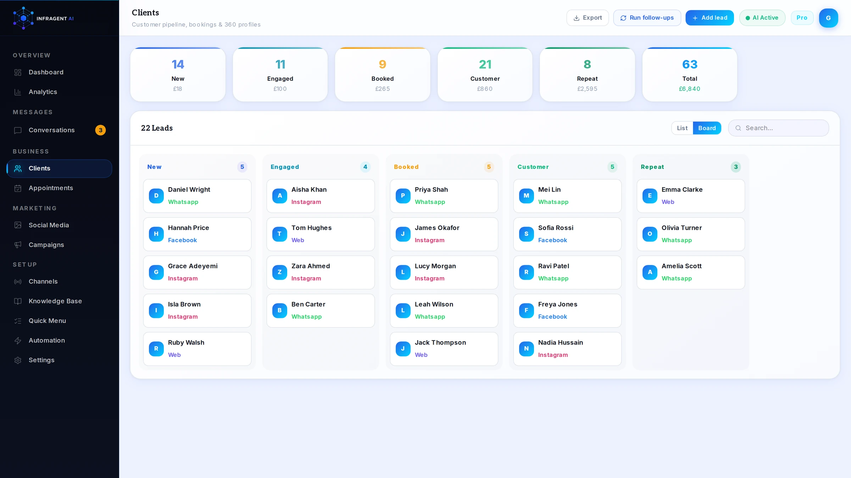The width and height of the screenshot is (851, 478).
Task: Open the Social Media image icon
Action: (x=18, y=225)
